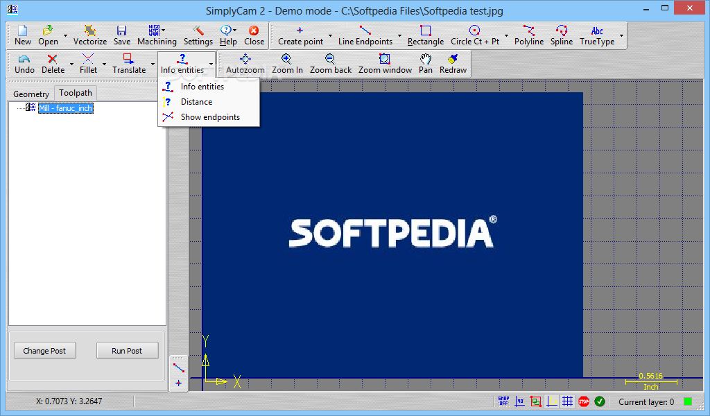Image resolution: width=710 pixels, height=416 pixels.
Task: Expand the Line Endpoints dropdown arrow
Action: click(x=399, y=35)
